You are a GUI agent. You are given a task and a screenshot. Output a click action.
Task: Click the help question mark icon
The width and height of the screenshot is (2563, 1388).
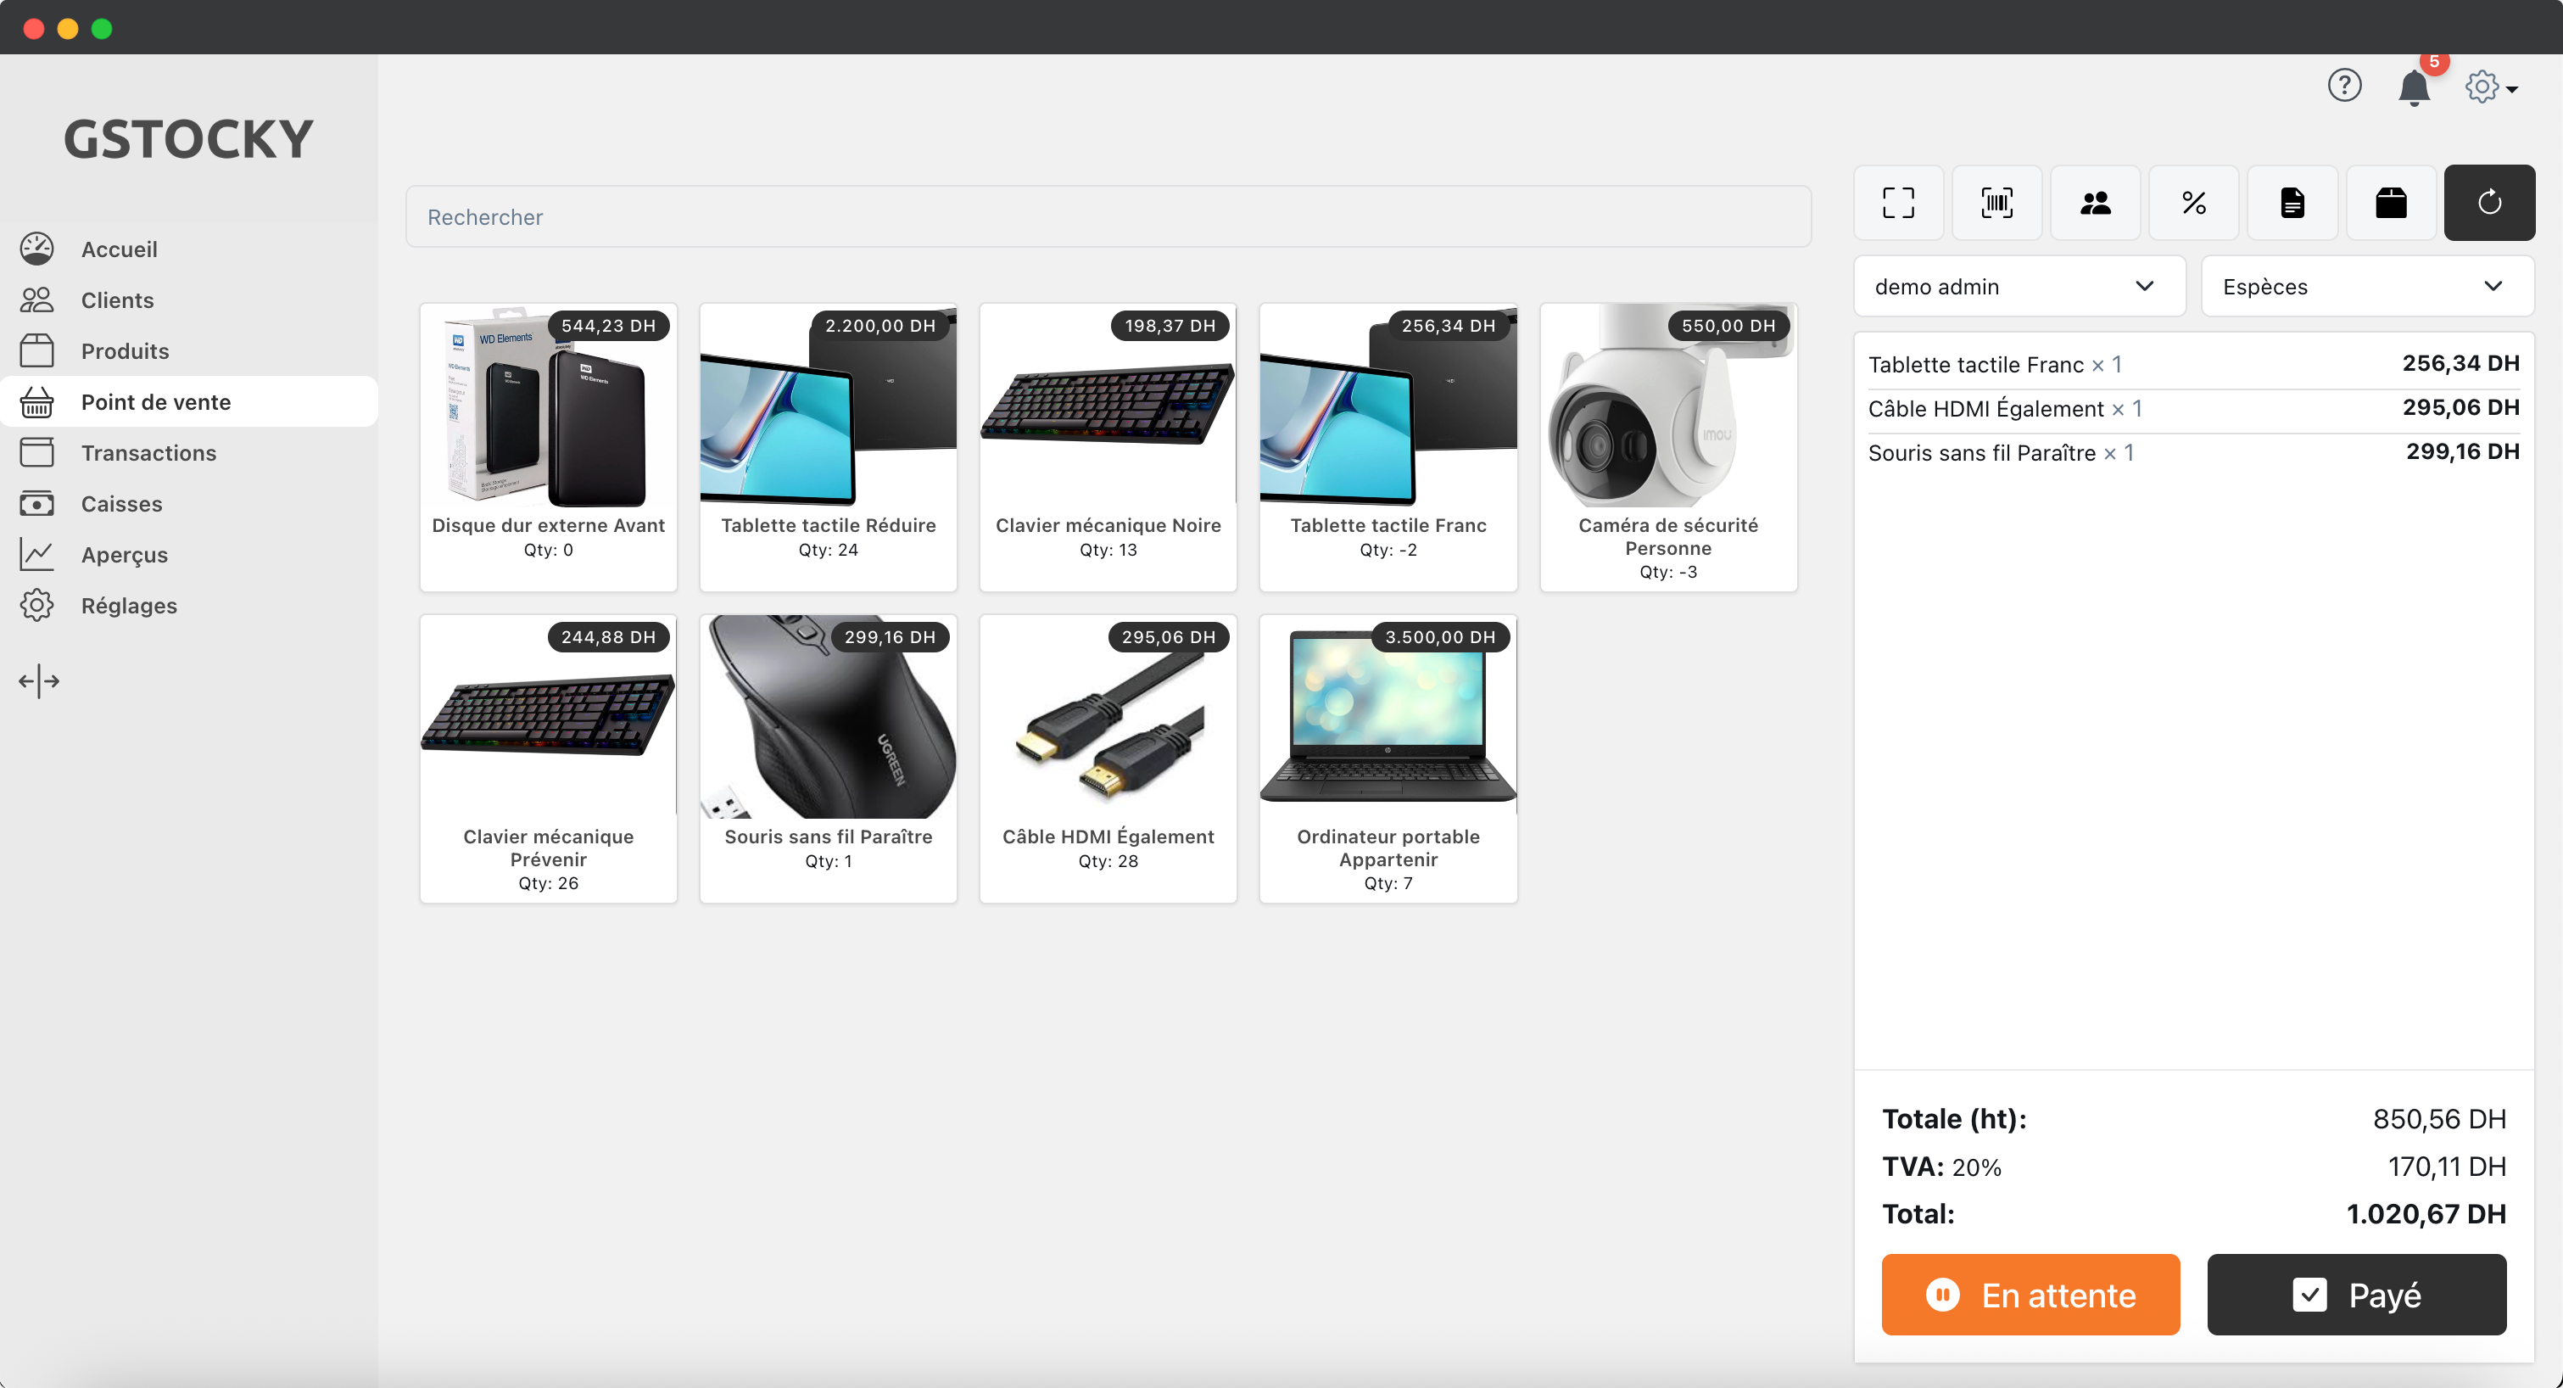(2344, 86)
